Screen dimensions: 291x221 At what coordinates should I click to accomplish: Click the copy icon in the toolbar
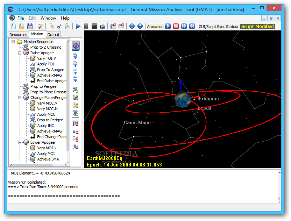pyautogui.click(x=51, y=26)
